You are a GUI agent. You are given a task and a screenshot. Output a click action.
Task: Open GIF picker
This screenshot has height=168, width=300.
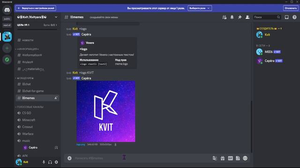(x=230, y=158)
